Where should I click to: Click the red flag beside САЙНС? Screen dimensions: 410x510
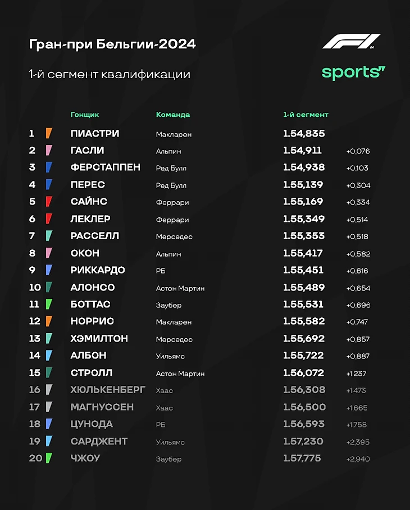click(49, 202)
